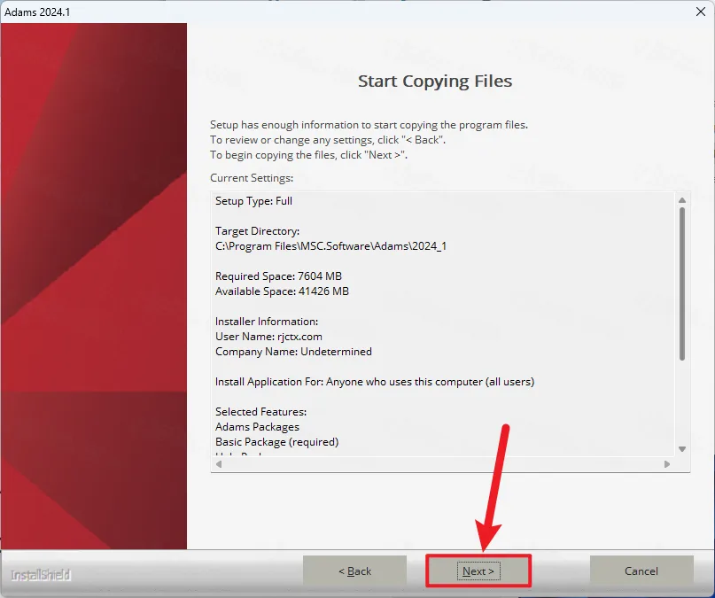Cancel the Adams installation
This screenshot has width=715, height=598.
[641, 571]
